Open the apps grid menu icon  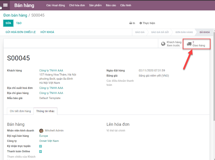pos(5,5)
